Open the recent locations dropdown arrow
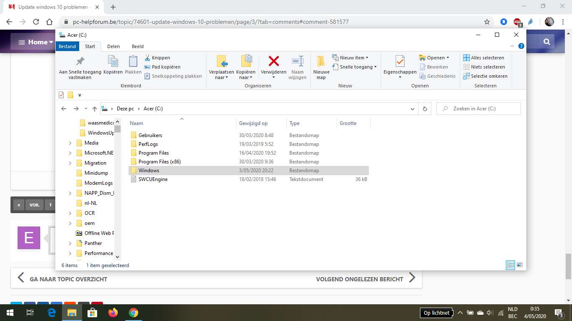This screenshot has height=321, width=572. 86,109
